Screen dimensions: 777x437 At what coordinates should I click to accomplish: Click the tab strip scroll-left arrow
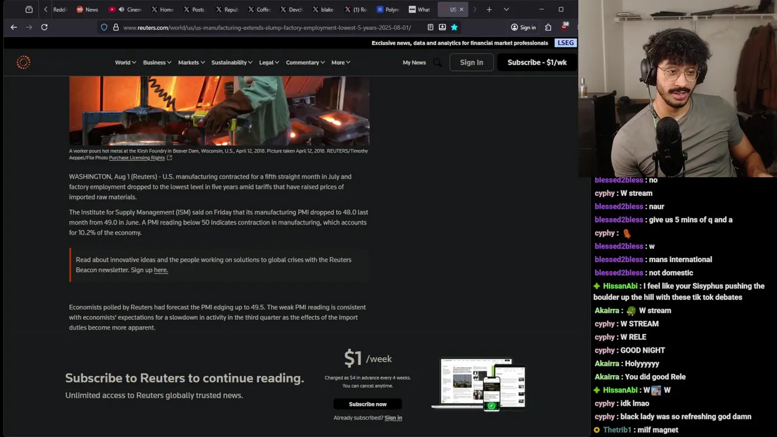coord(46,10)
